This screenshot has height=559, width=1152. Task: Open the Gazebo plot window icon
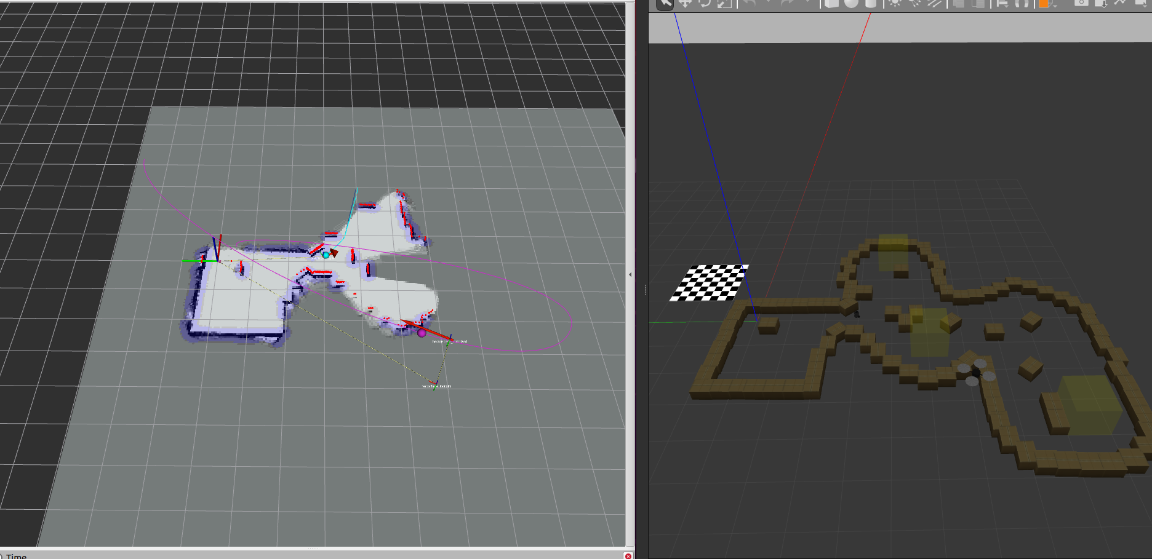tap(1120, 3)
